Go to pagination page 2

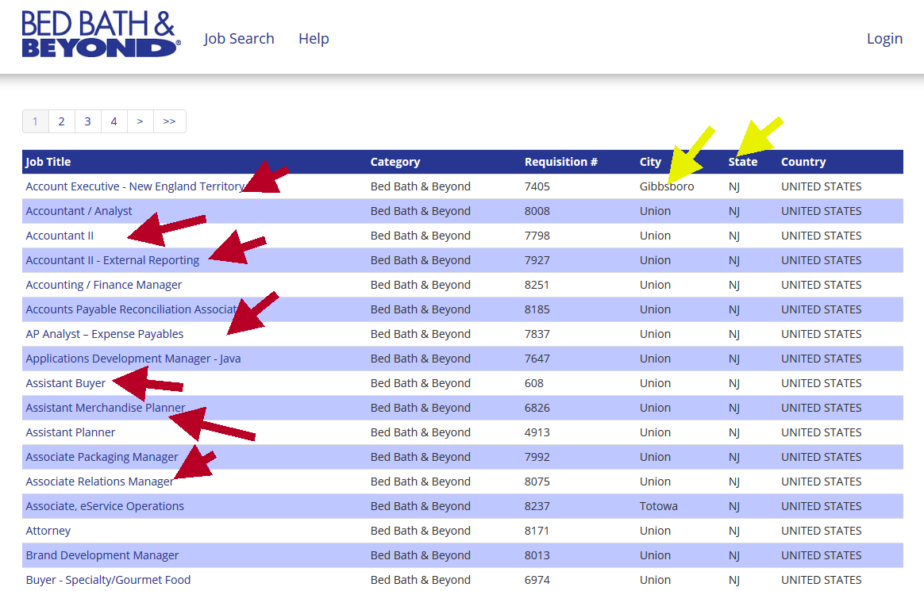(x=61, y=121)
